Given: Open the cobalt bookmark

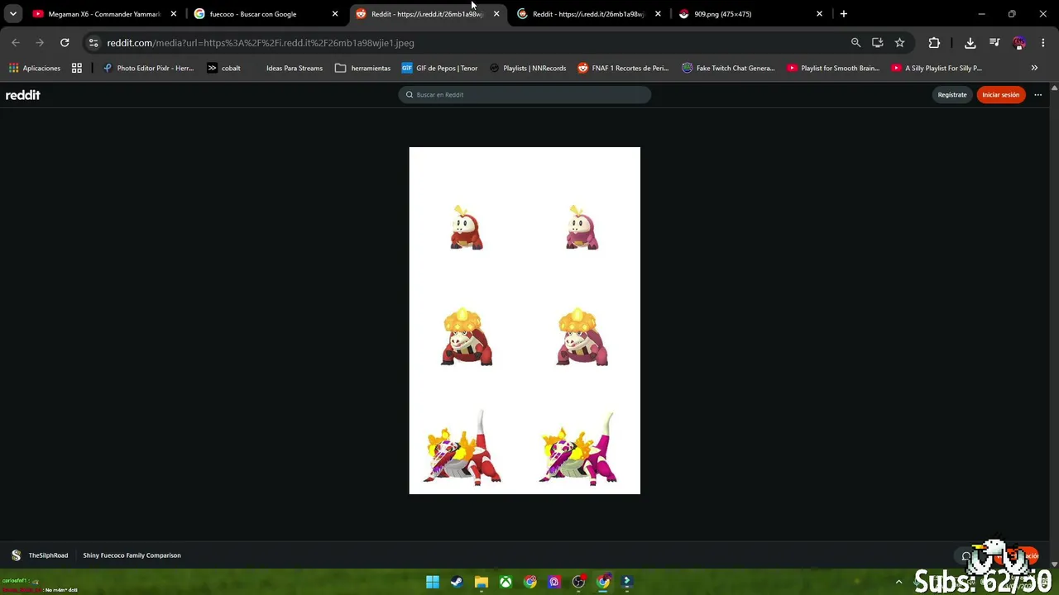Looking at the screenshot, I should point(223,68).
